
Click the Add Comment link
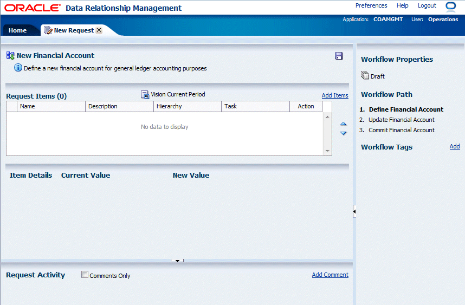coord(330,275)
